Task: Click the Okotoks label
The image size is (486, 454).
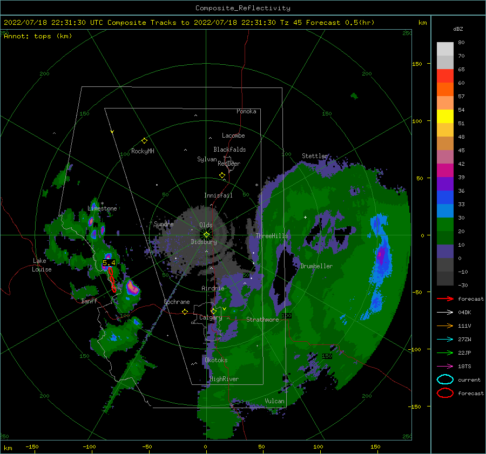Action: pyautogui.click(x=216, y=360)
